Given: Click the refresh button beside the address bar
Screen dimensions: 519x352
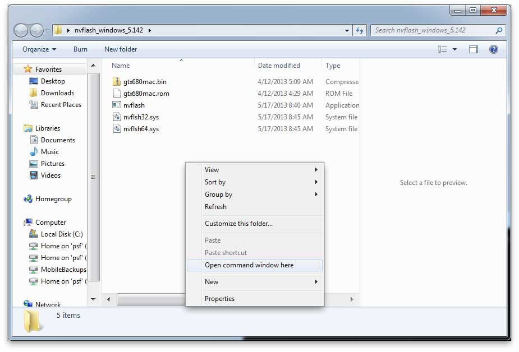Looking at the screenshot, I should (x=360, y=30).
